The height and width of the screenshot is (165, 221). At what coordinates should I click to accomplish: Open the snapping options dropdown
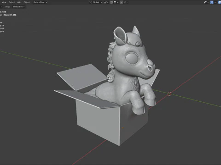coord(116,2)
